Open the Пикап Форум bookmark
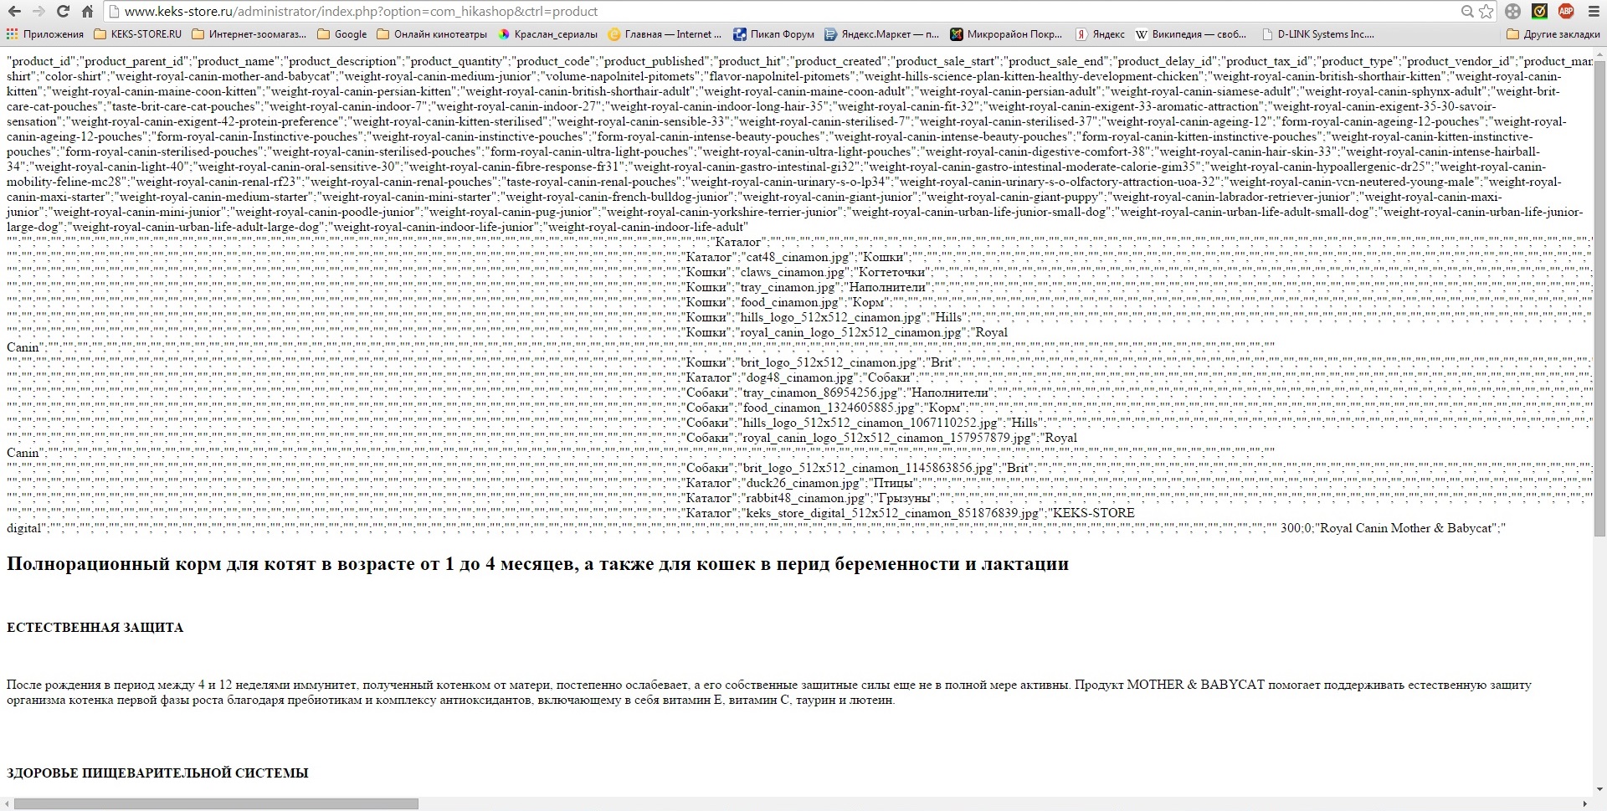 (774, 34)
